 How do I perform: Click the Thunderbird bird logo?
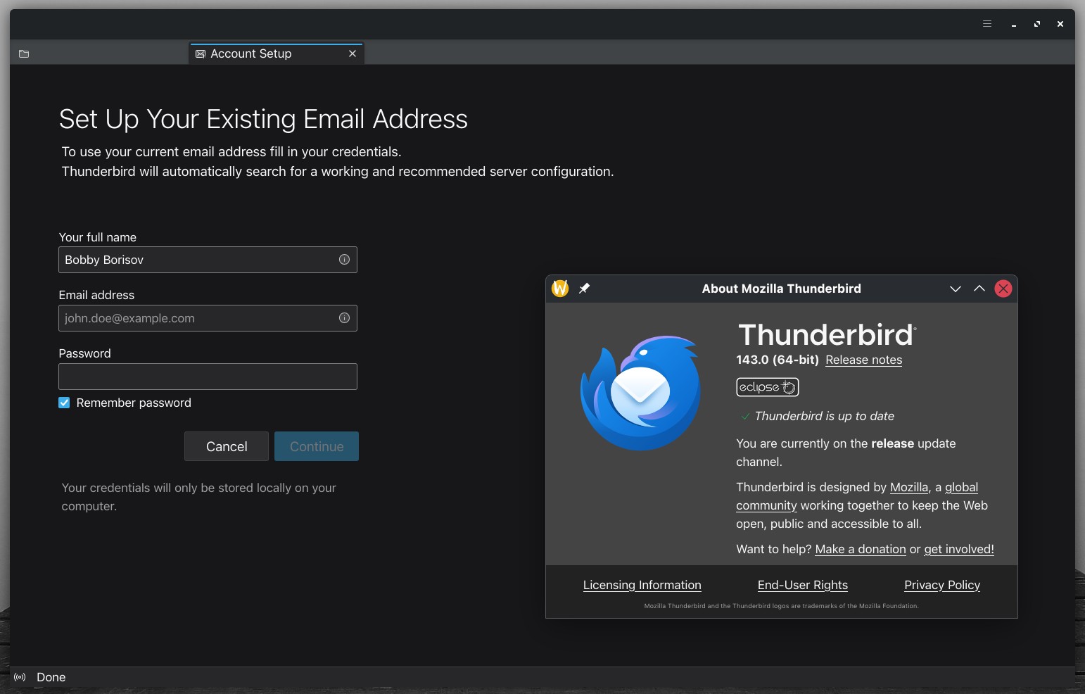pos(640,393)
